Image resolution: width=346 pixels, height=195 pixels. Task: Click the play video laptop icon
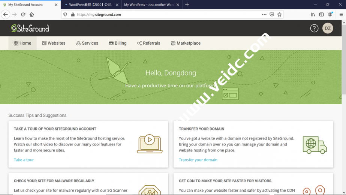pos(150,144)
